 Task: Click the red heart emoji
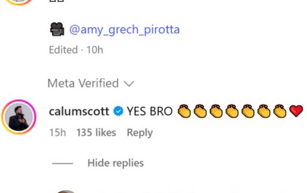(x=296, y=111)
